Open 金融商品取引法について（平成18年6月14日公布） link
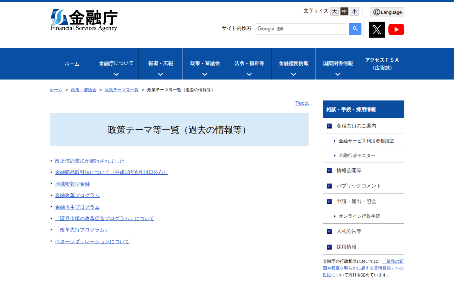This screenshot has width=454, height=284. [111, 172]
